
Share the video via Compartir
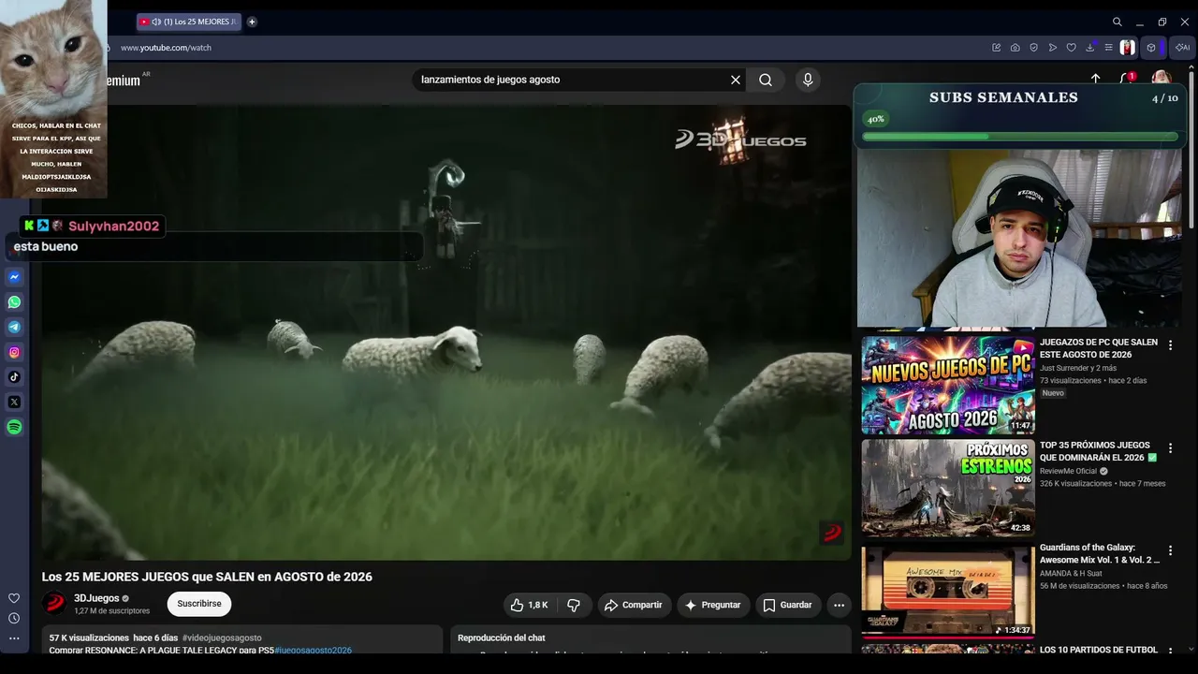point(633,605)
